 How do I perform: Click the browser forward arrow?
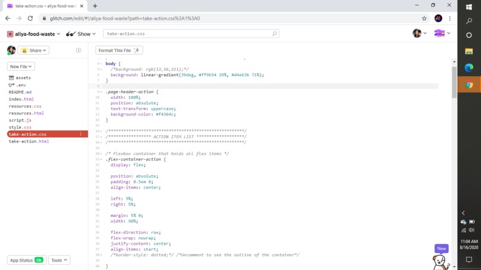19,18
